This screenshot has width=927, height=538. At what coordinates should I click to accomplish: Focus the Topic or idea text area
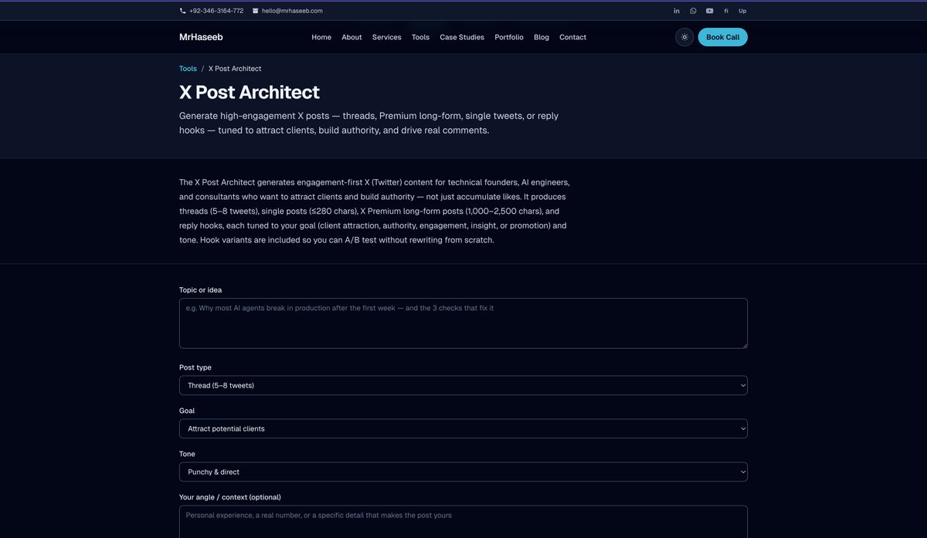[x=463, y=323]
